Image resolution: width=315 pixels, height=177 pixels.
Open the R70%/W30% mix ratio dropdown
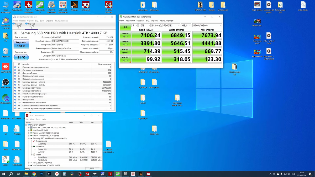click(x=207, y=25)
